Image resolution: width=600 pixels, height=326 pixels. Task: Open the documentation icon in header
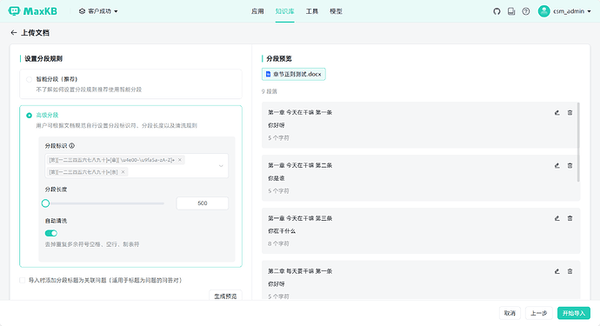point(511,11)
